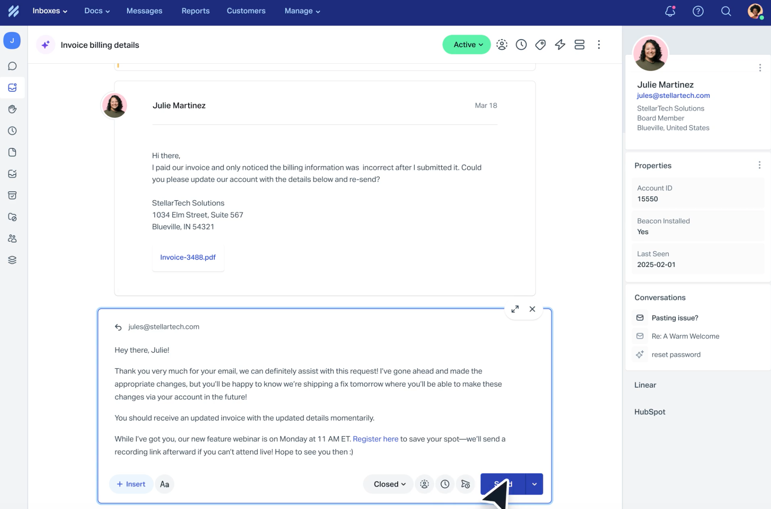Click the assign person icon in toolbar
This screenshot has height=509, width=771.
coord(502,44)
